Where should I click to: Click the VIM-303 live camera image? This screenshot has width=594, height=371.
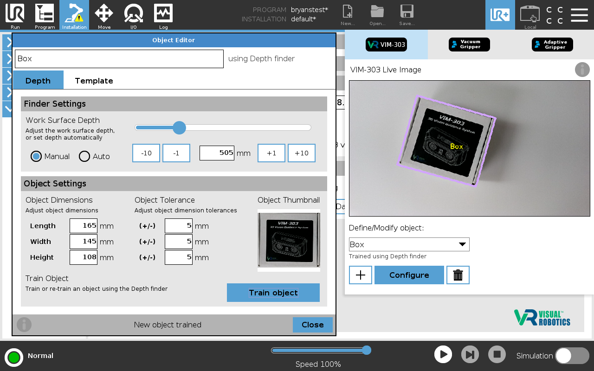[470, 148]
